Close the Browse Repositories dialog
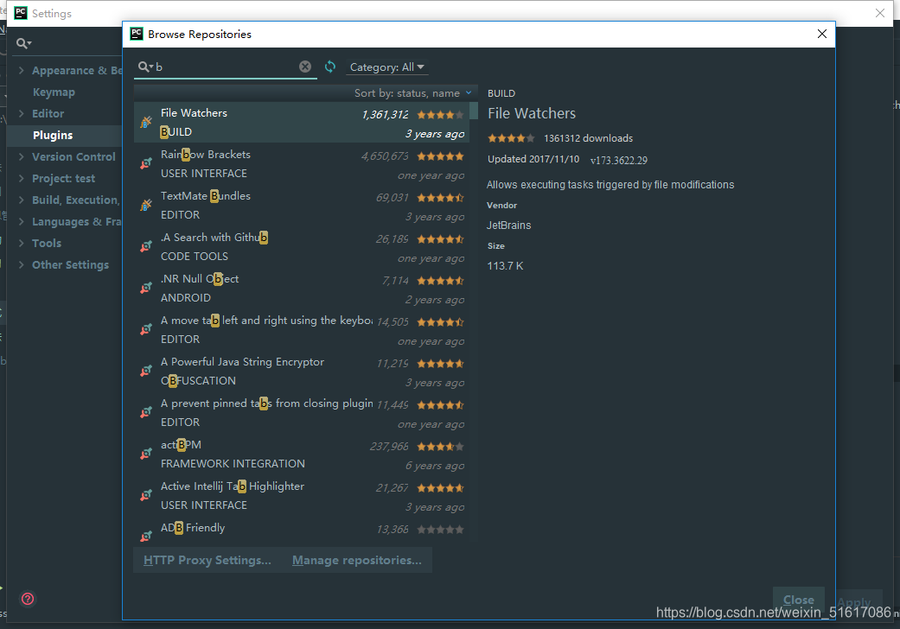Screen dimensions: 900x629 click(x=822, y=34)
